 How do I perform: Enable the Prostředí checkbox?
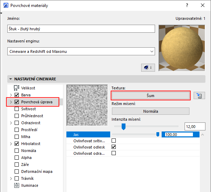pyautogui.click(x=17, y=130)
